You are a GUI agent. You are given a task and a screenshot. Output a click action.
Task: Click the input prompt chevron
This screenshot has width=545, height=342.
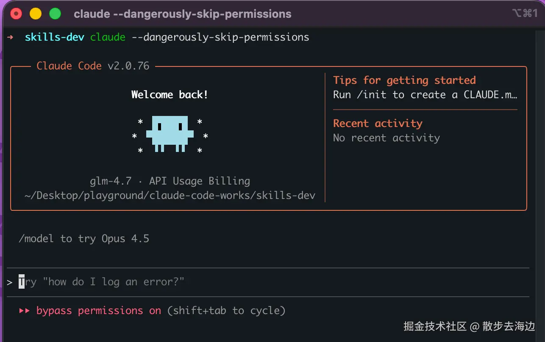(10, 282)
